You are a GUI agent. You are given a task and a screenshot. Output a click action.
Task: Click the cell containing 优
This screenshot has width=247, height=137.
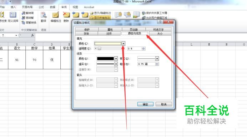[52, 60]
